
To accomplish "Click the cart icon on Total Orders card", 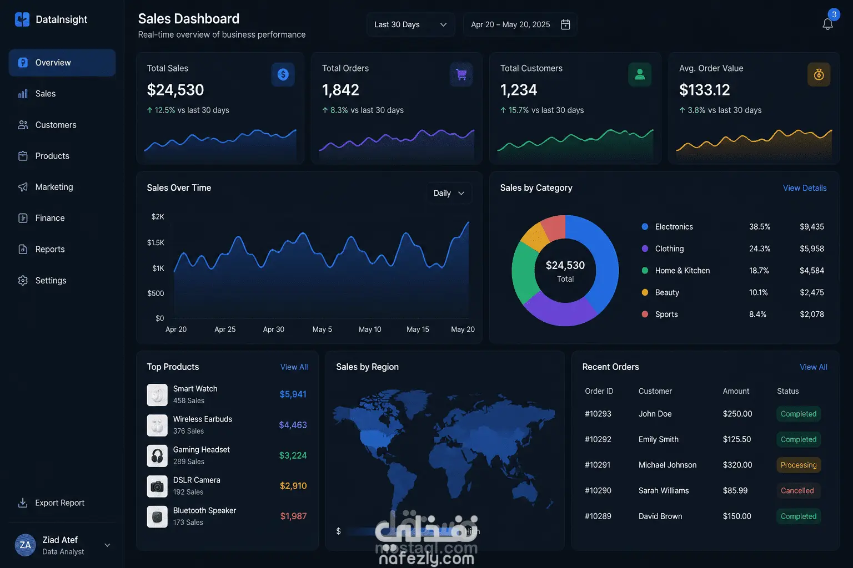I will pos(461,74).
